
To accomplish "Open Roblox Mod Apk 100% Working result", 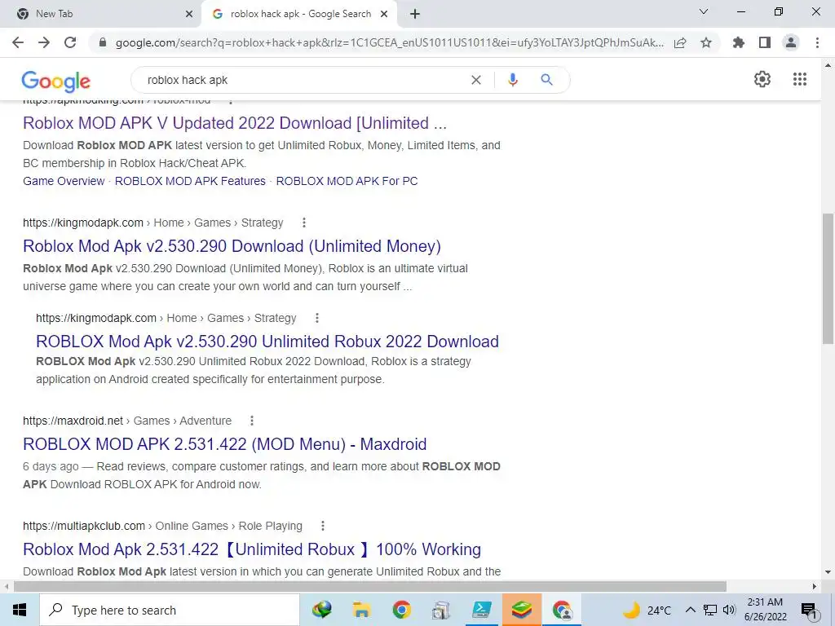I will pos(252,549).
